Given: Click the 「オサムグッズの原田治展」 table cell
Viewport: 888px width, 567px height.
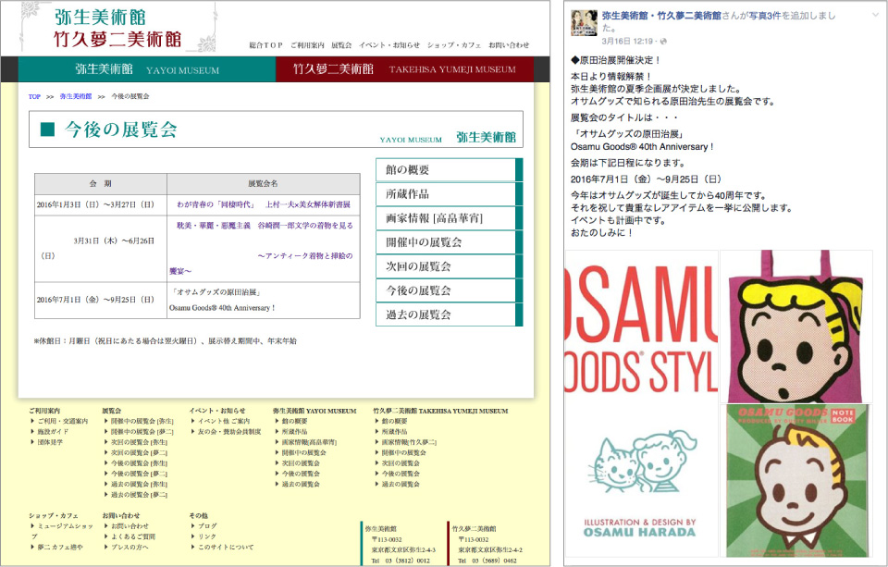Looking at the screenshot, I should 264,301.
